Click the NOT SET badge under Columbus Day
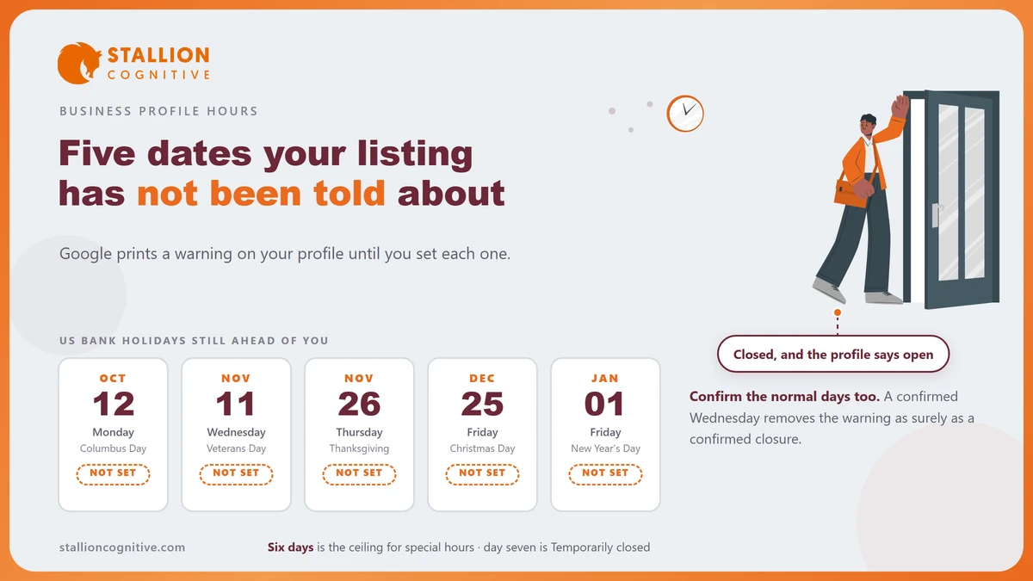Screen dimensions: 1033x581 [113, 473]
